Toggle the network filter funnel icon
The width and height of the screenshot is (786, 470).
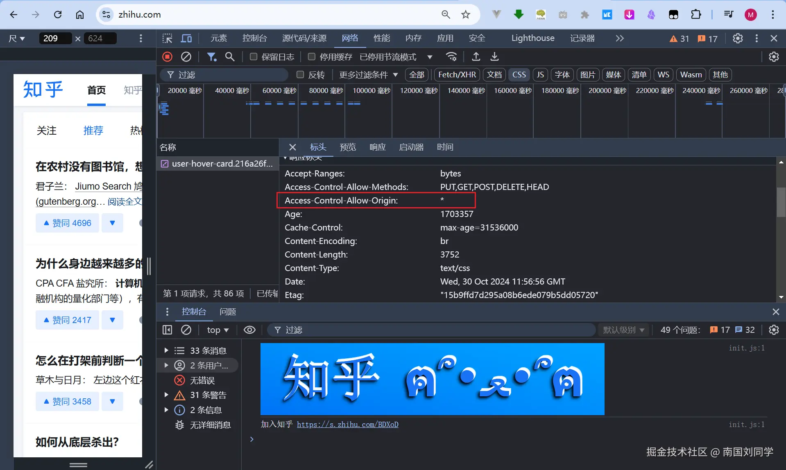tap(211, 56)
